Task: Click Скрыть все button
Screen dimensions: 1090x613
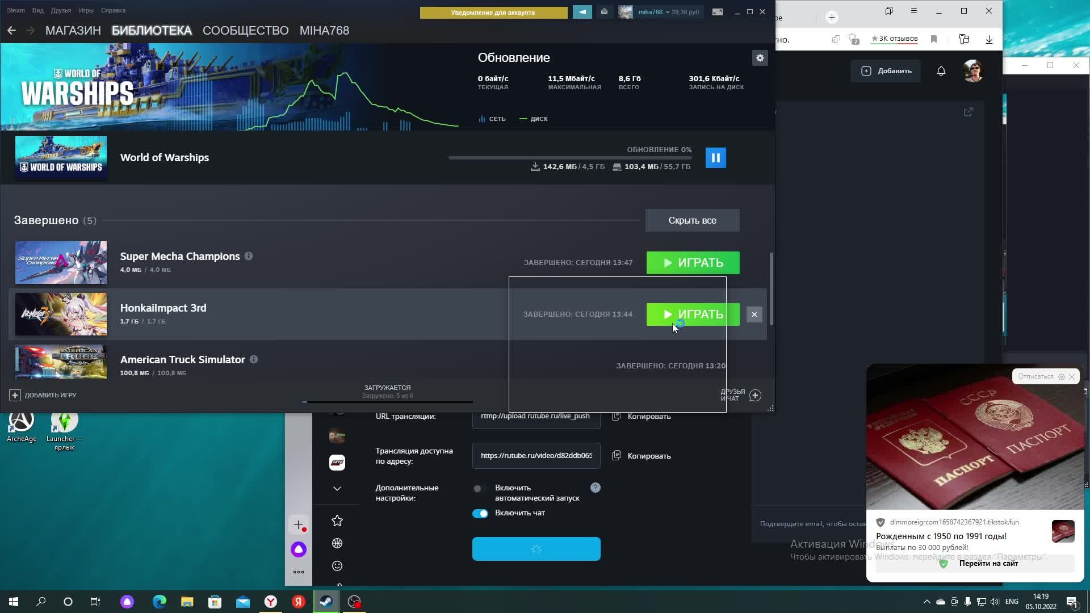Action: coord(692,220)
